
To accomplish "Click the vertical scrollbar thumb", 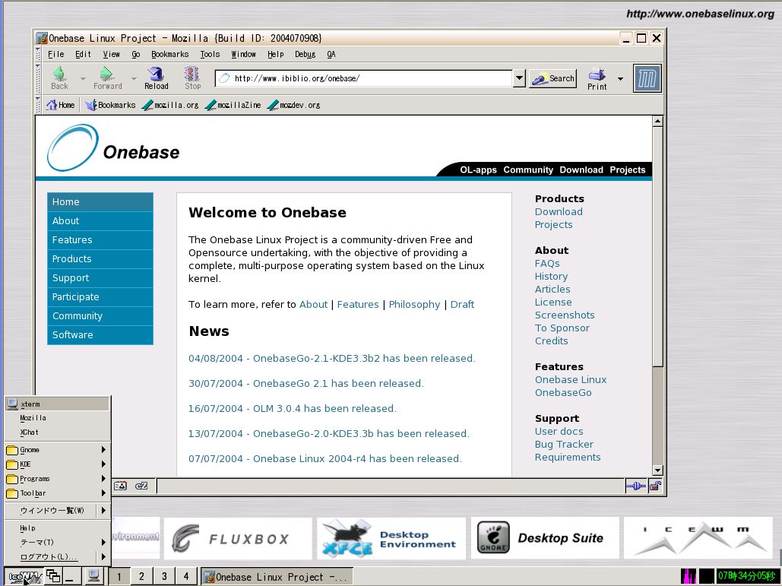I will (x=657, y=247).
